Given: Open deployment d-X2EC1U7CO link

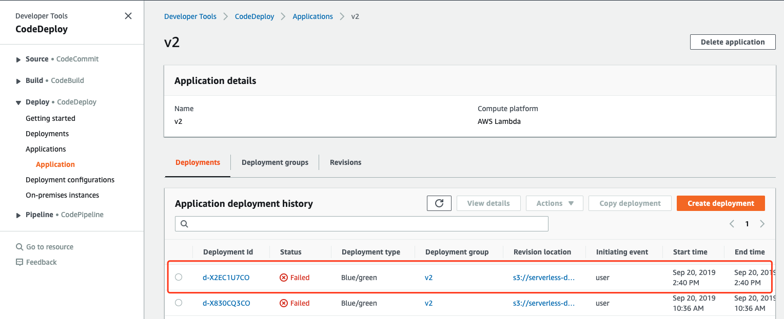Looking at the screenshot, I should coord(226,278).
